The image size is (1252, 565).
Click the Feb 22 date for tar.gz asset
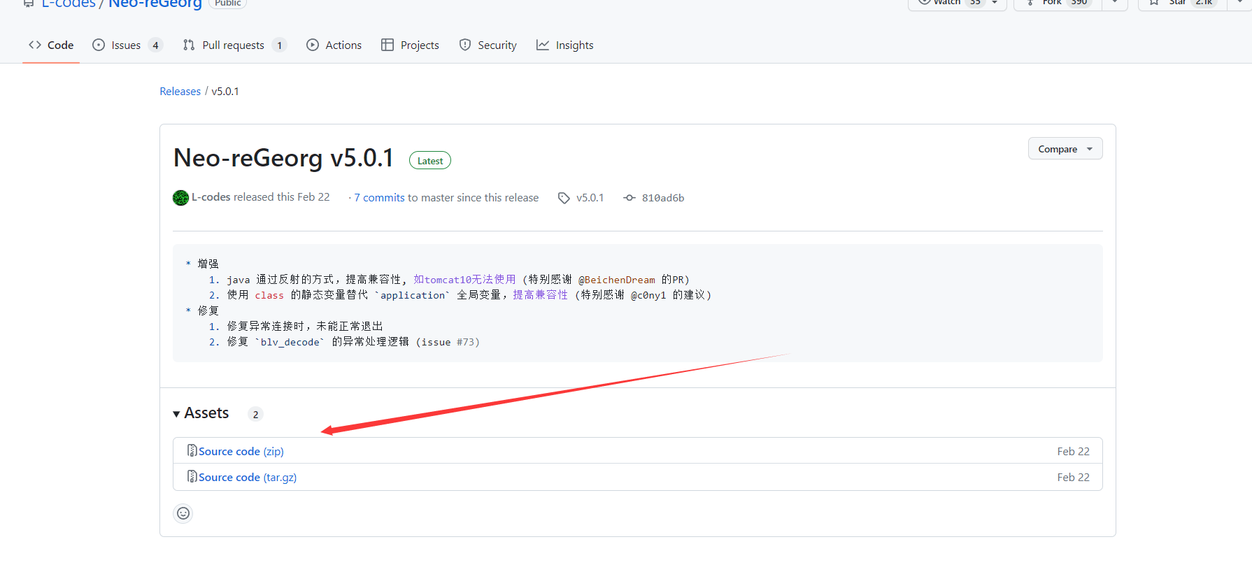point(1073,478)
